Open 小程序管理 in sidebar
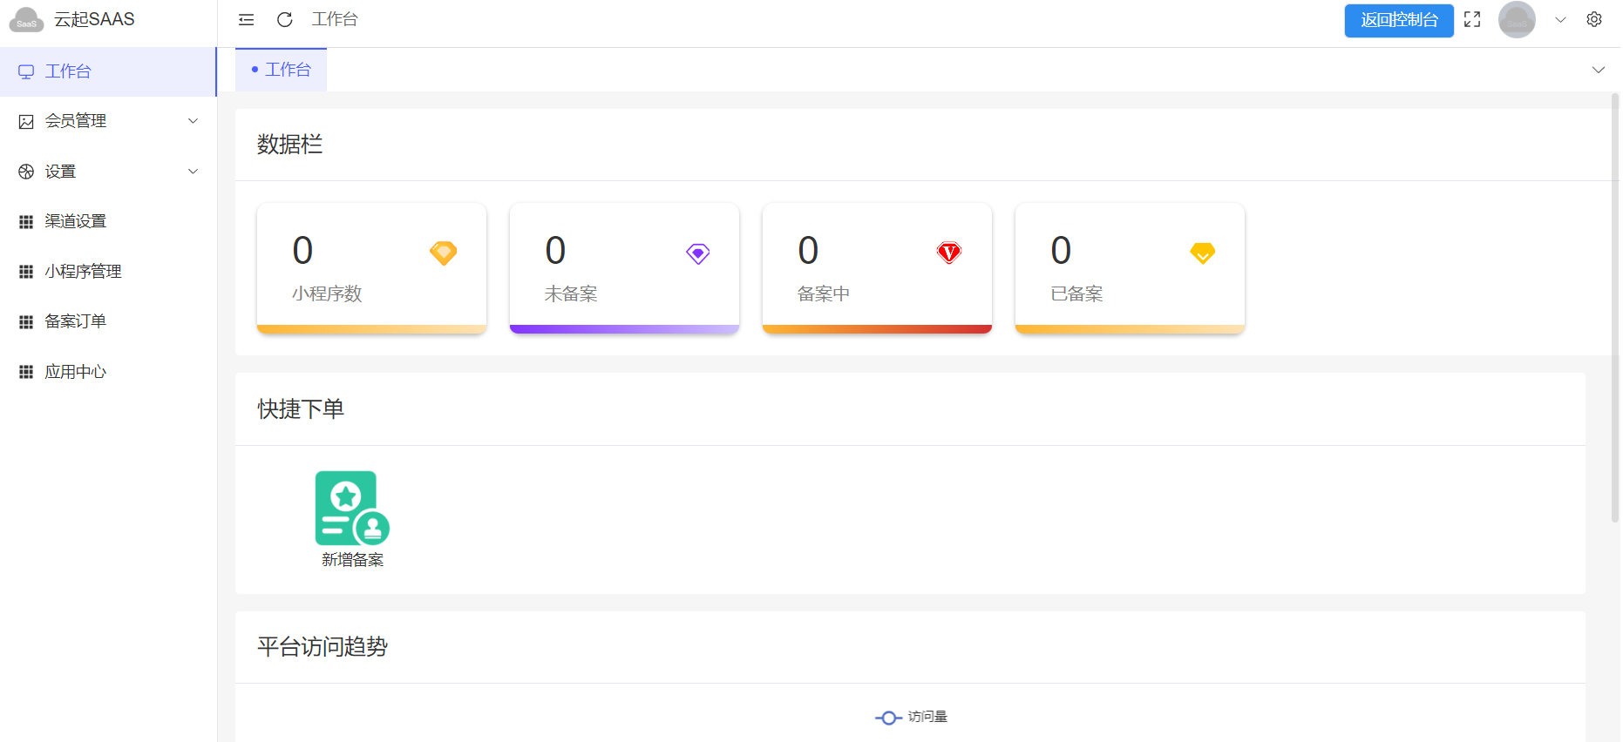 tap(108, 272)
